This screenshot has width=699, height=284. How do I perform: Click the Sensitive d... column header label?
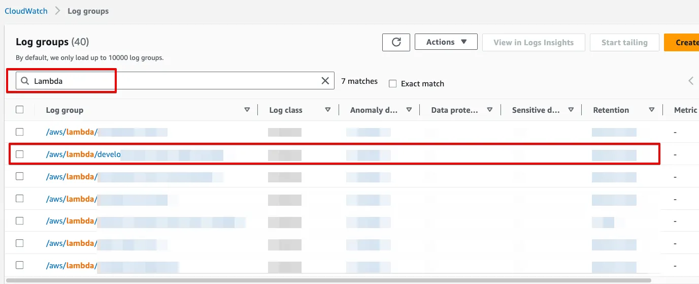coord(536,110)
